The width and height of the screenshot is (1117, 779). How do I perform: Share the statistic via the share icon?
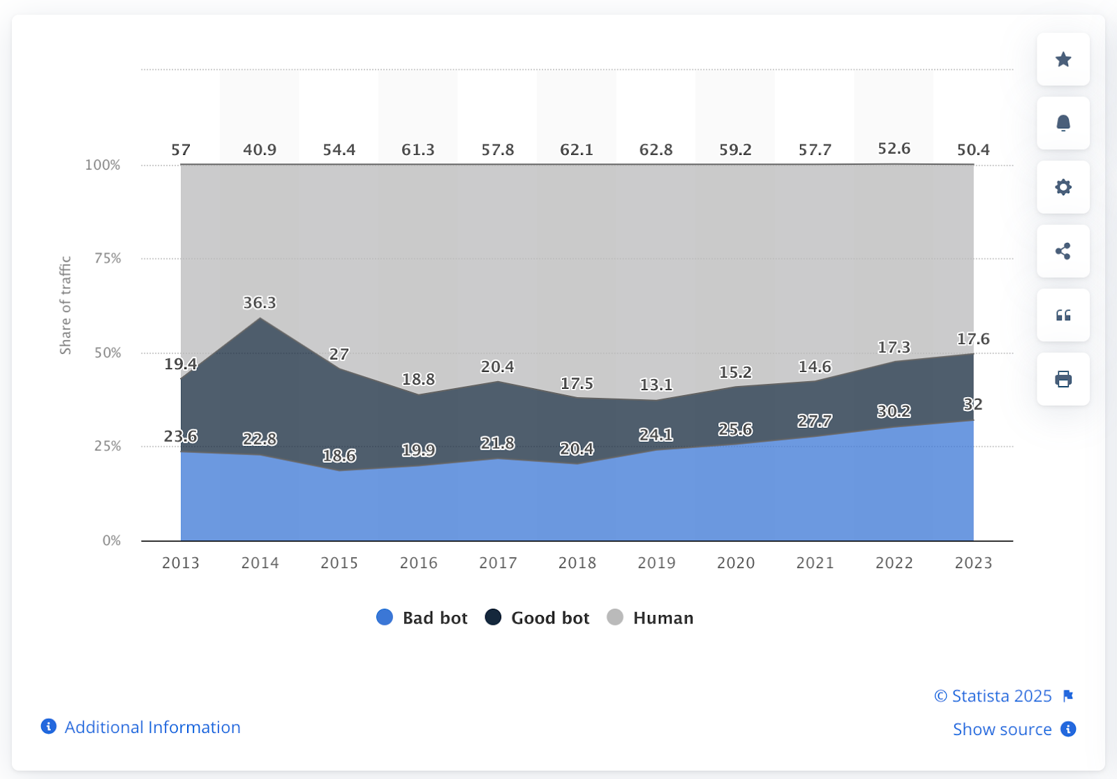tap(1063, 251)
